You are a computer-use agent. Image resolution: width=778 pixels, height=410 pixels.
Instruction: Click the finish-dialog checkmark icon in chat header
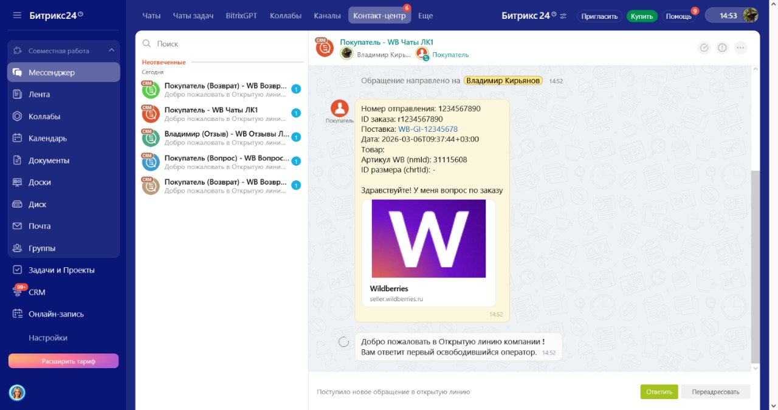[704, 47]
